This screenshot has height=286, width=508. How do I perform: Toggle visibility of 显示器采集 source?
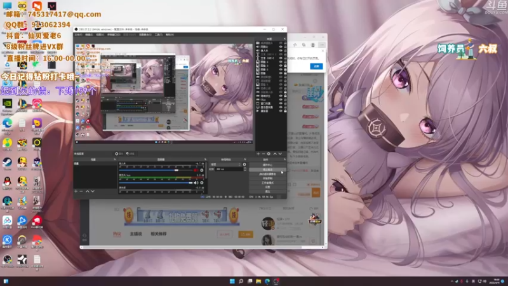click(x=281, y=107)
